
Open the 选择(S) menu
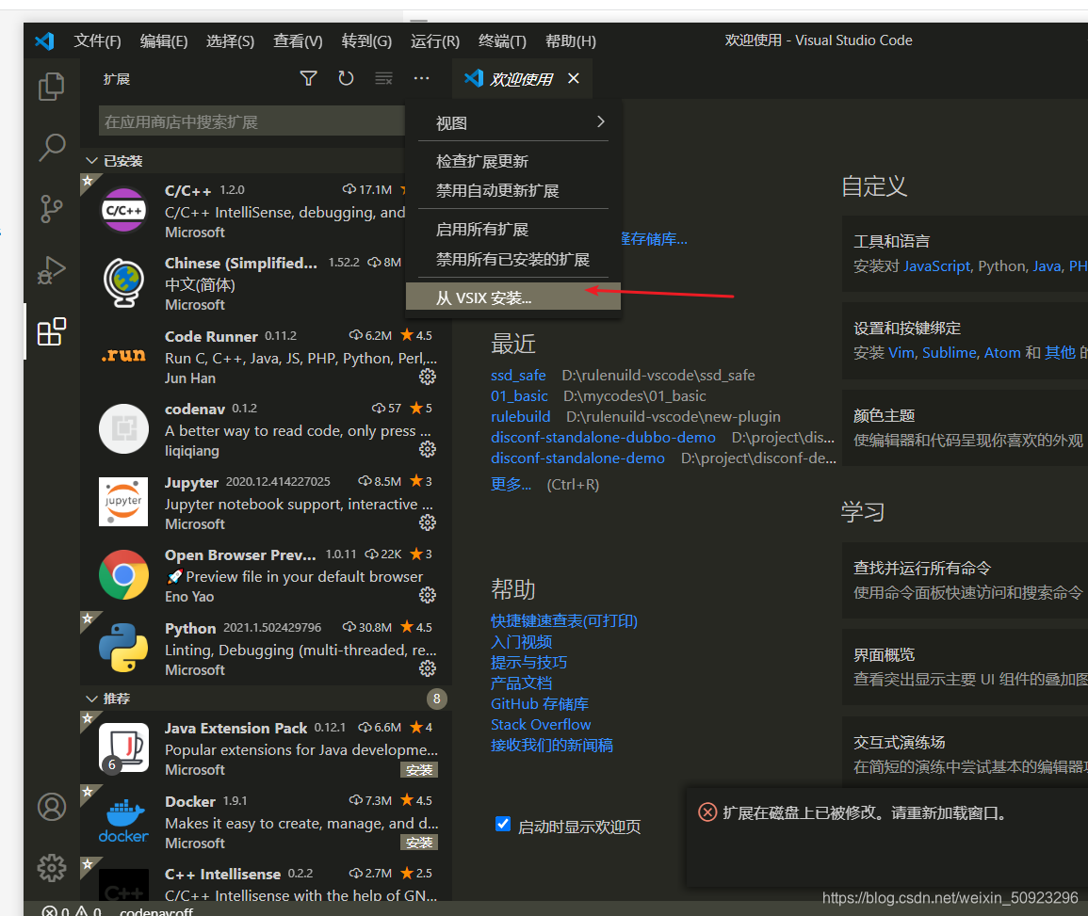[231, 40]
